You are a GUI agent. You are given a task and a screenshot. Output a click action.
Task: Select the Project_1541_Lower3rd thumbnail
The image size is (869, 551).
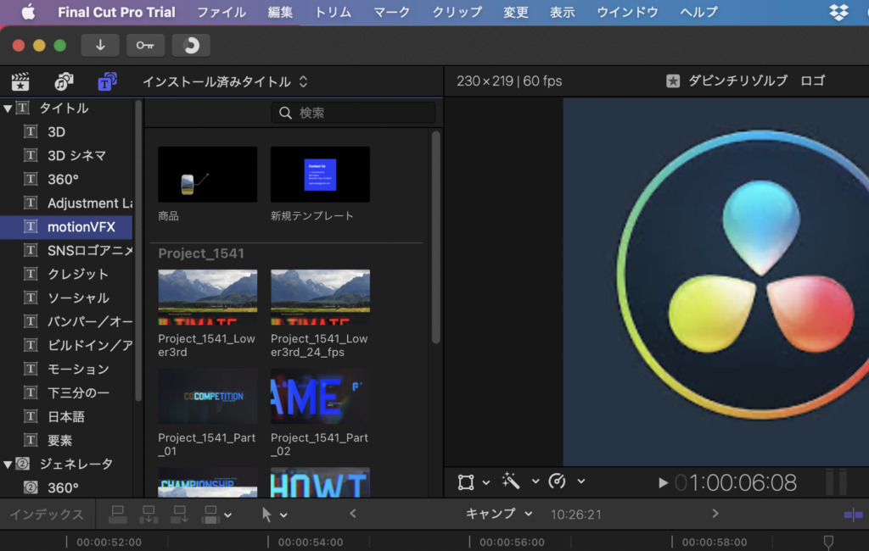[207, 298]
